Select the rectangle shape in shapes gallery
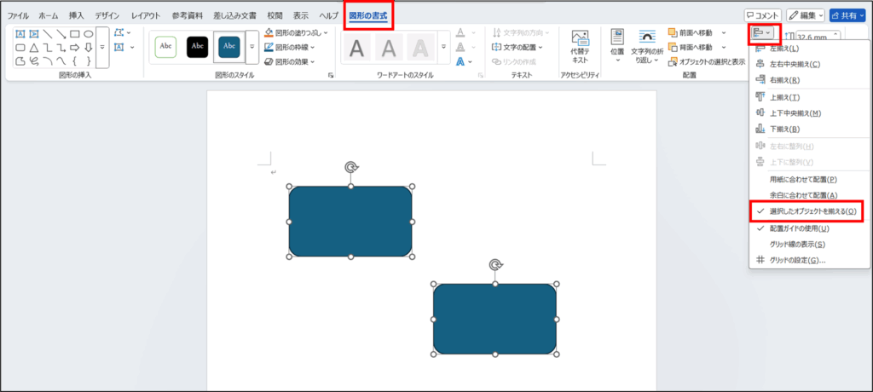873x392 pixels. pos(75,34)
